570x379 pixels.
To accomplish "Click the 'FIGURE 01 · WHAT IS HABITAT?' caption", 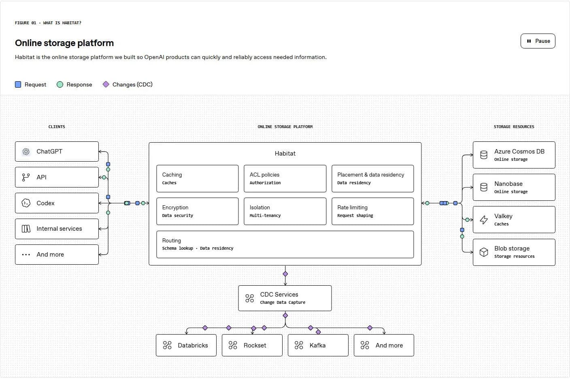I will (x=48, y=23).
